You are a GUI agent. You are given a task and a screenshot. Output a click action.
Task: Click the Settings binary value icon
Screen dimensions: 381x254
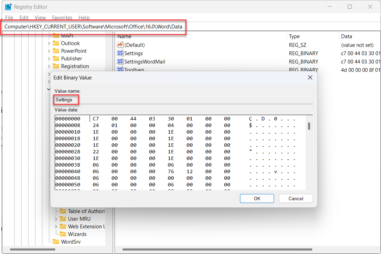click(120, 53)
